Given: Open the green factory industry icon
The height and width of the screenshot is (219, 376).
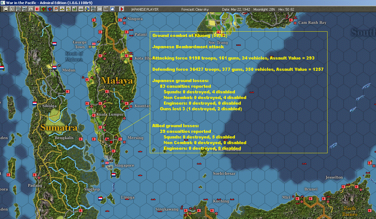Looking at the screenshot, I should pos(75,9).
